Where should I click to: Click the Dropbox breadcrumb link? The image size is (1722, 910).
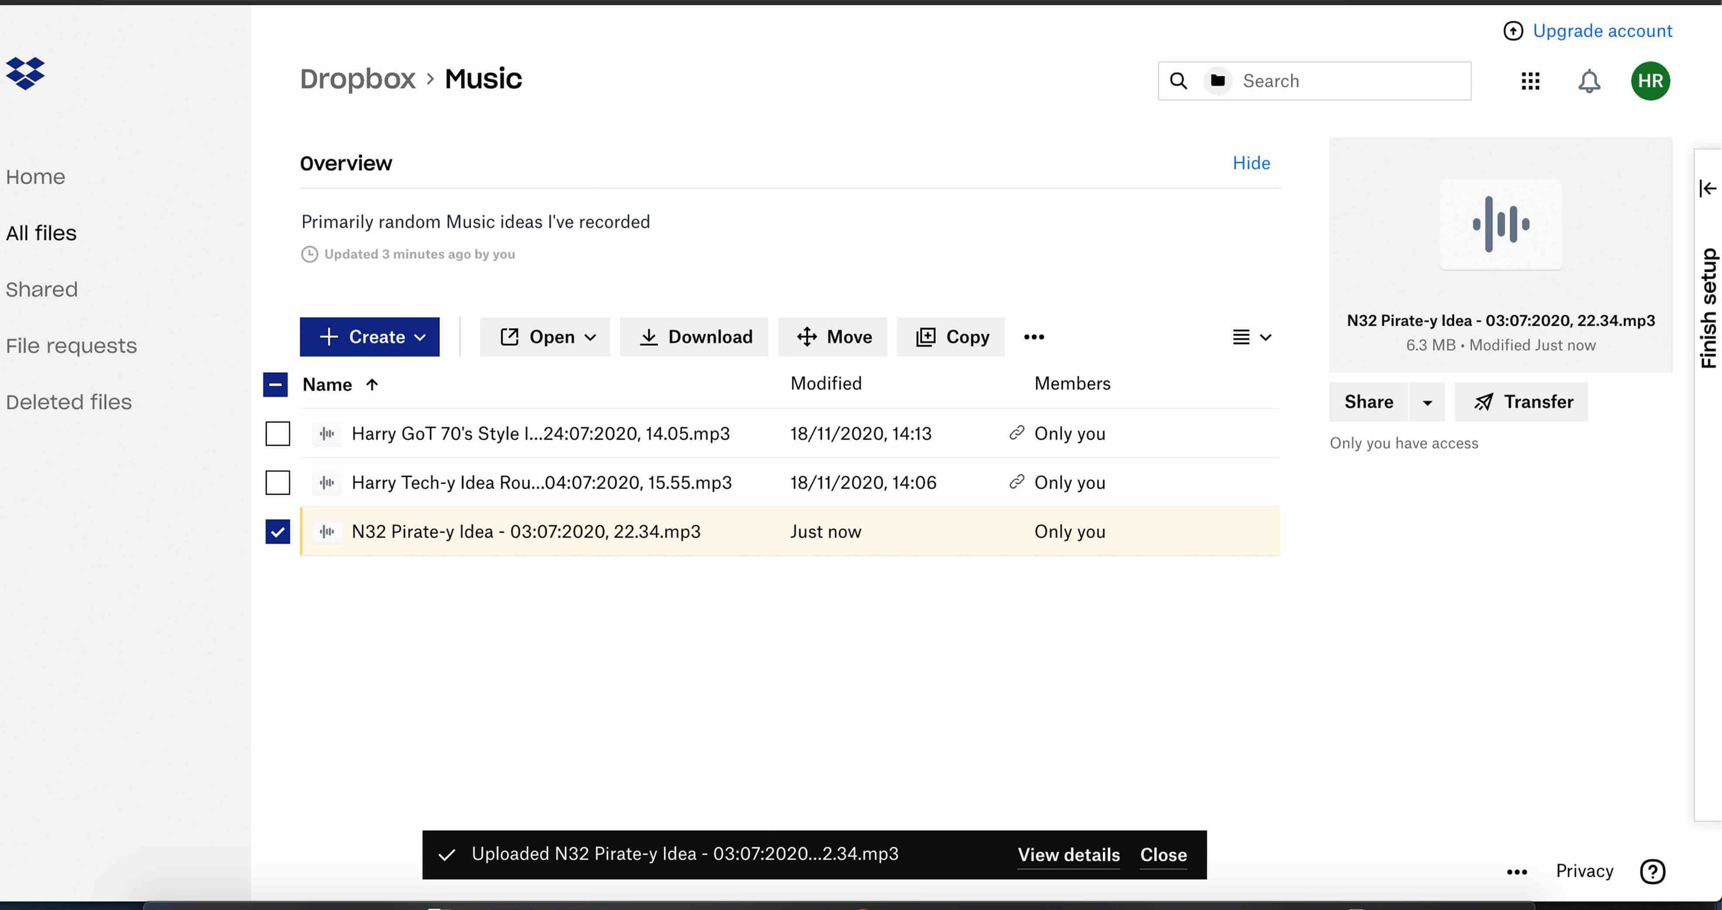[358, 79]
